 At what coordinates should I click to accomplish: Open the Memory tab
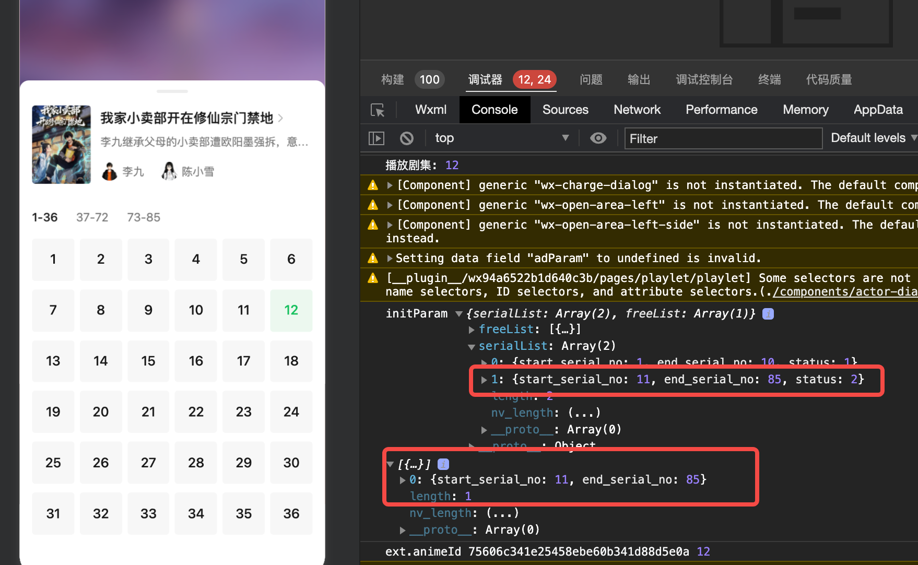[806, 110]
